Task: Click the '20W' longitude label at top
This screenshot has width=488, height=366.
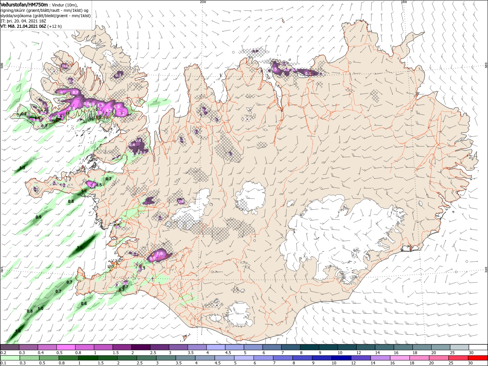Action: tap(203, 2)
